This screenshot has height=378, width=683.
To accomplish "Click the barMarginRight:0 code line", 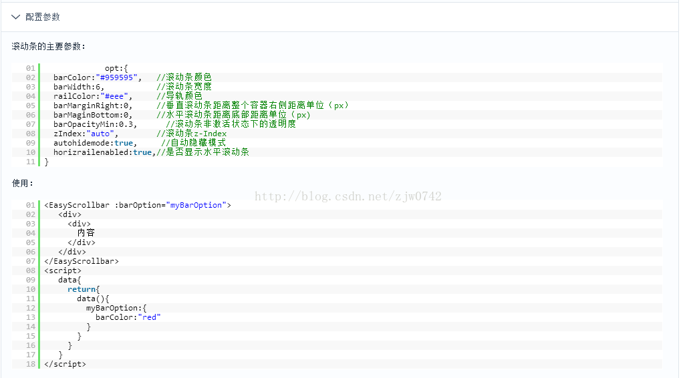I will 93,106.
